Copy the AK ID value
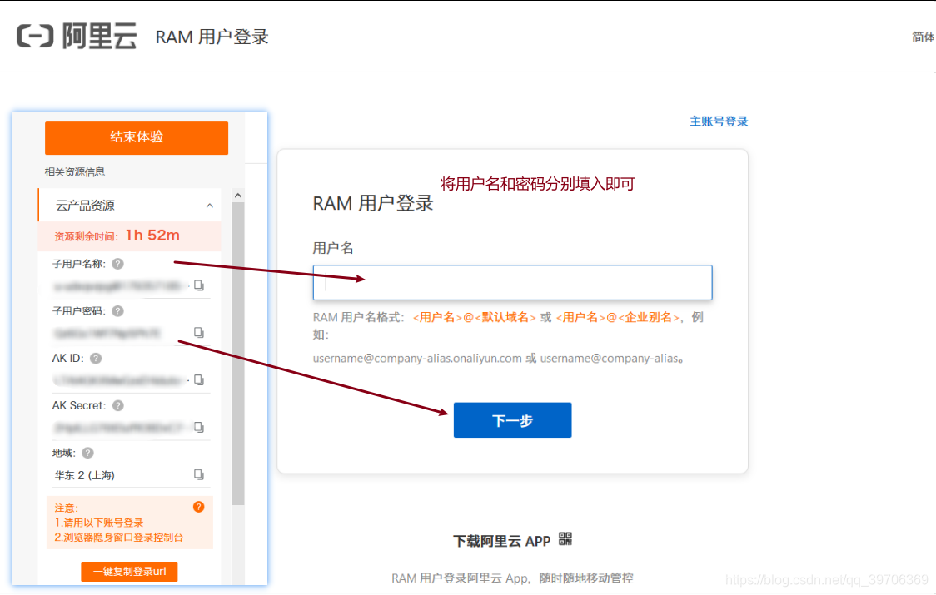The width and height of the screenshot is (936, 595). click(x=199, y=380)
